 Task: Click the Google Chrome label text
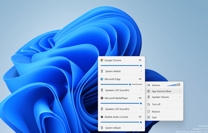tap(113, 60)
